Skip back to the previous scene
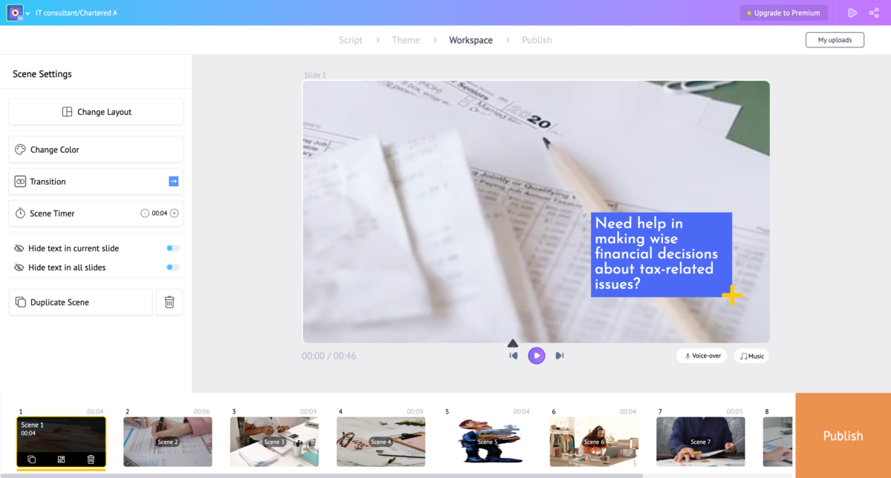Image resolution: width=891 pixels, height=478 pixels. [513, 356]
